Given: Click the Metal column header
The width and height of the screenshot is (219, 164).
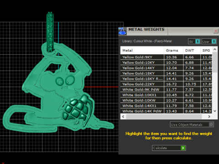Looking at the screenshot, I should point(142,51).
